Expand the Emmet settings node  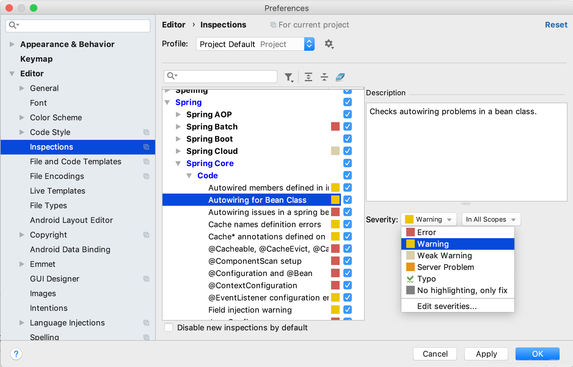(x=22, y=264)
